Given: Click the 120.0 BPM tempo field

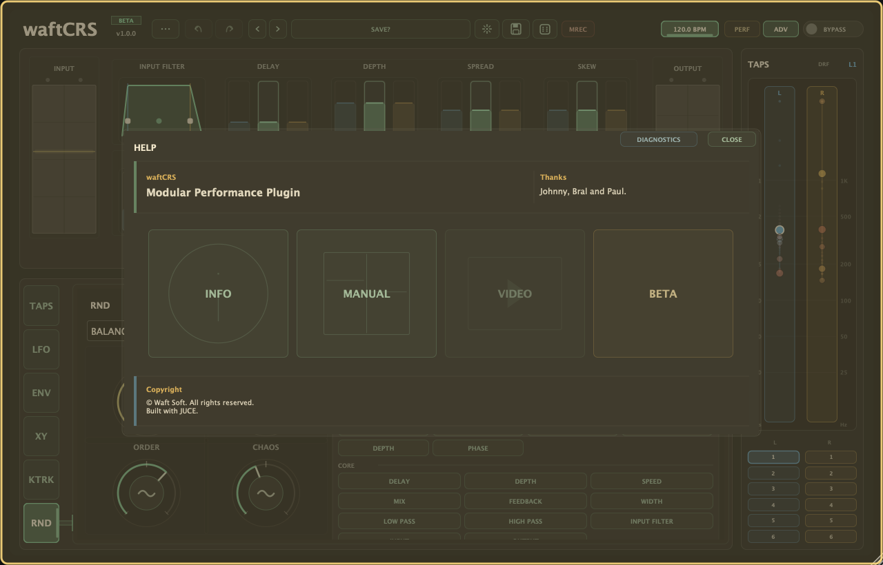Looking at the screenshot, I should coord(690,29).
